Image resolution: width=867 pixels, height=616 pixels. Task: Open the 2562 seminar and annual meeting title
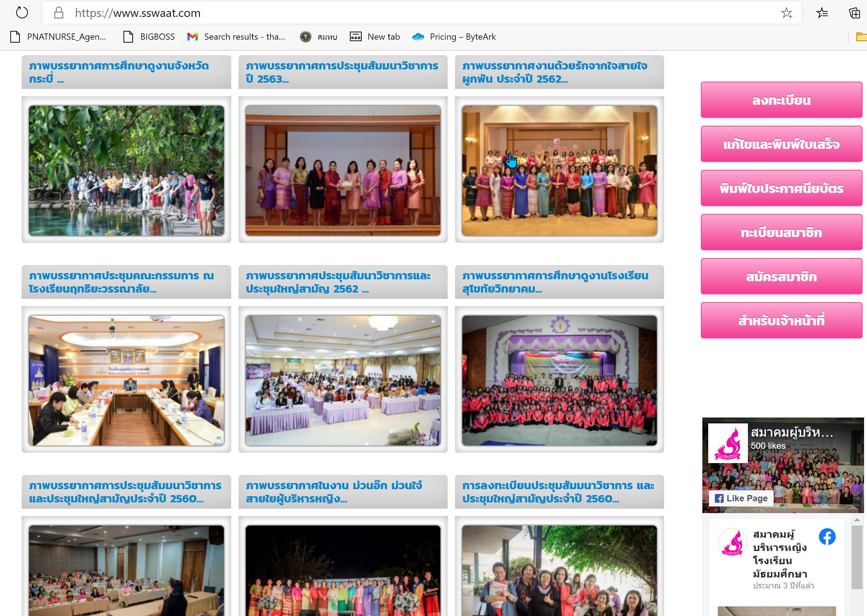pyautogui.click(x=338, y=282)
